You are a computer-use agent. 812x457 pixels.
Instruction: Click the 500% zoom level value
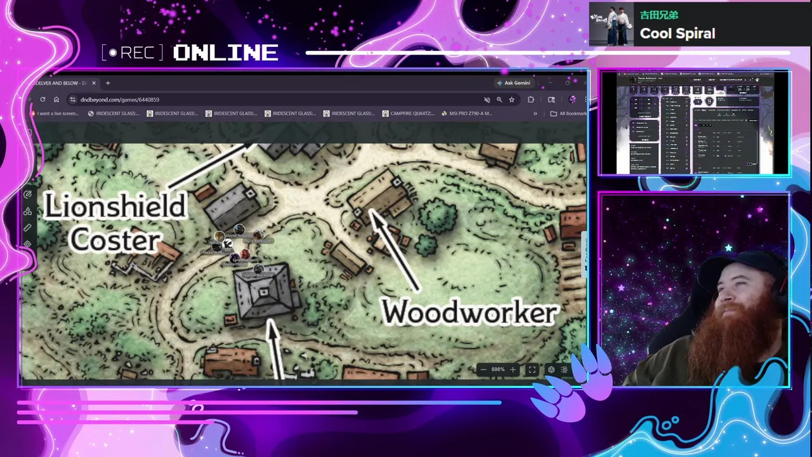(x=498, y=369)
